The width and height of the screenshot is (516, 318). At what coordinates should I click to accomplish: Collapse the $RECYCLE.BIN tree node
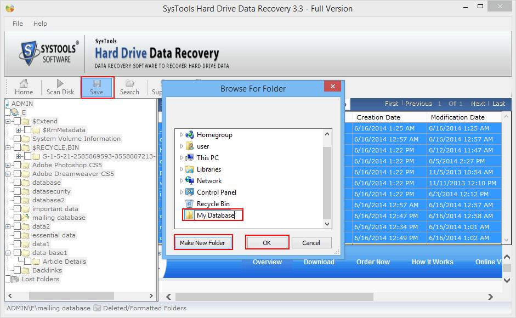tap(8, 147)
